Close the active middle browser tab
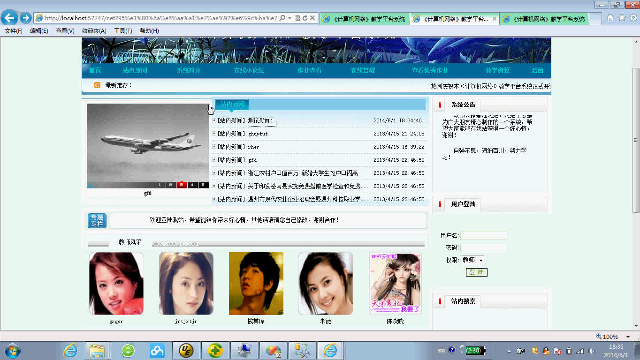Screen dimensions: 640x360 tap(494, 19)
